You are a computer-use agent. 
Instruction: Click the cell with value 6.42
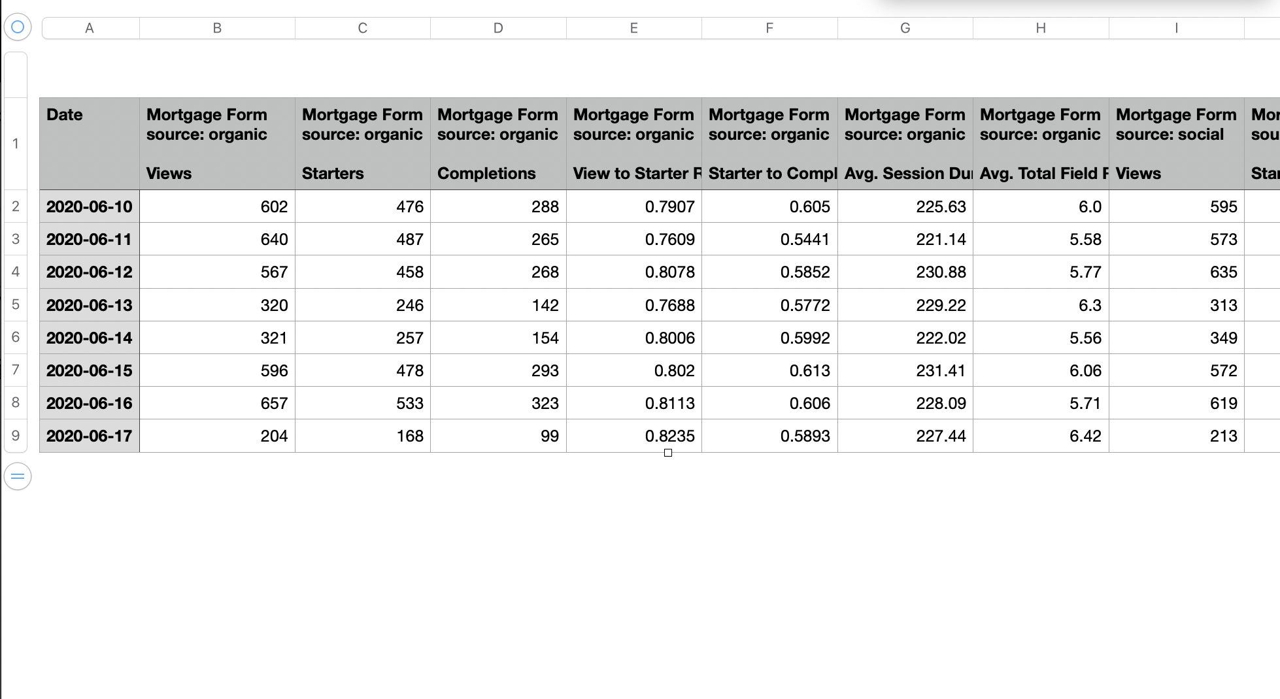[1041, 436]
